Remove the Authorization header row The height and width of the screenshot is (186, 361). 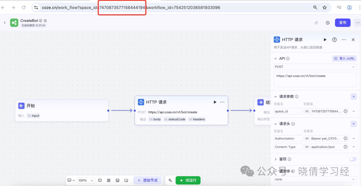[x=354, y=138]
